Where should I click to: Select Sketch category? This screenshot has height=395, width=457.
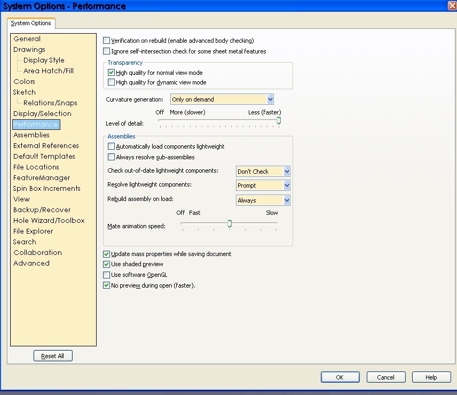click(x=24, y=92)
